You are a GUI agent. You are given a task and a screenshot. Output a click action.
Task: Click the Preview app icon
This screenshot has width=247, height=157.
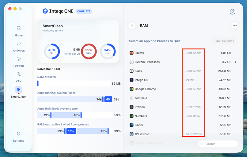[x=131, y=107]
